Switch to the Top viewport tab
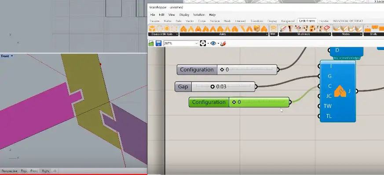 pos(23,171)
